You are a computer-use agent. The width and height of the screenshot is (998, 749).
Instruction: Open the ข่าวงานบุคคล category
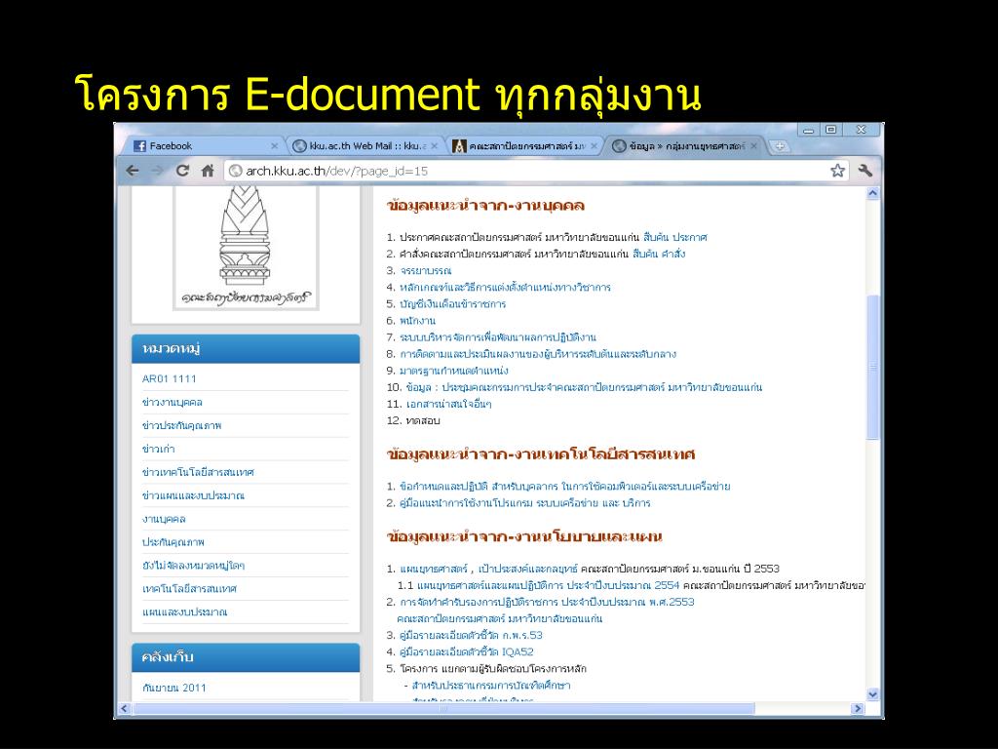172,403
